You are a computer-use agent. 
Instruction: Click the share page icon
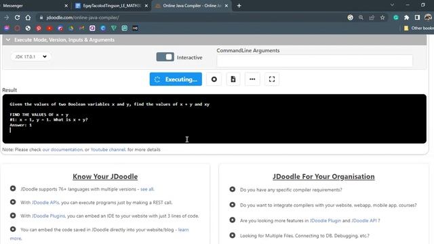coord(372,18)
